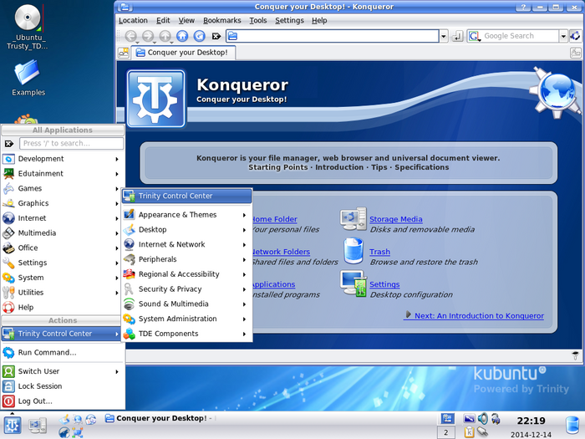The image size is (585, 439).
Task: Click the Forward arrow in Konqueror toolbar
Action: coord(148,36)
